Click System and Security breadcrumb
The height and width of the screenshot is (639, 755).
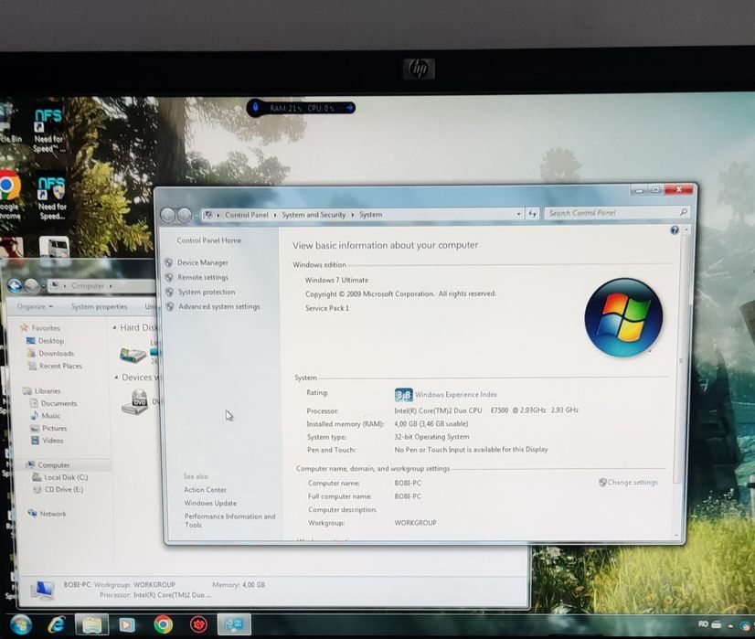314,215
